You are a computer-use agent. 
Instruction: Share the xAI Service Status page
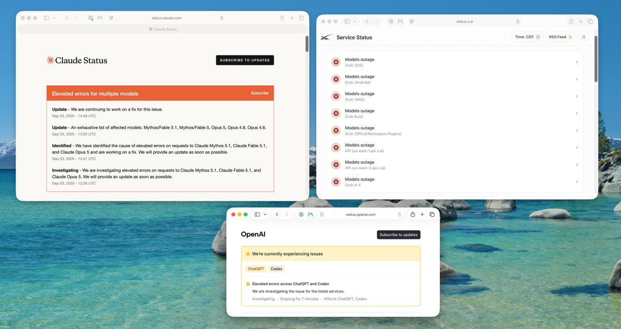pyautogui.click(x=571, y=21)
